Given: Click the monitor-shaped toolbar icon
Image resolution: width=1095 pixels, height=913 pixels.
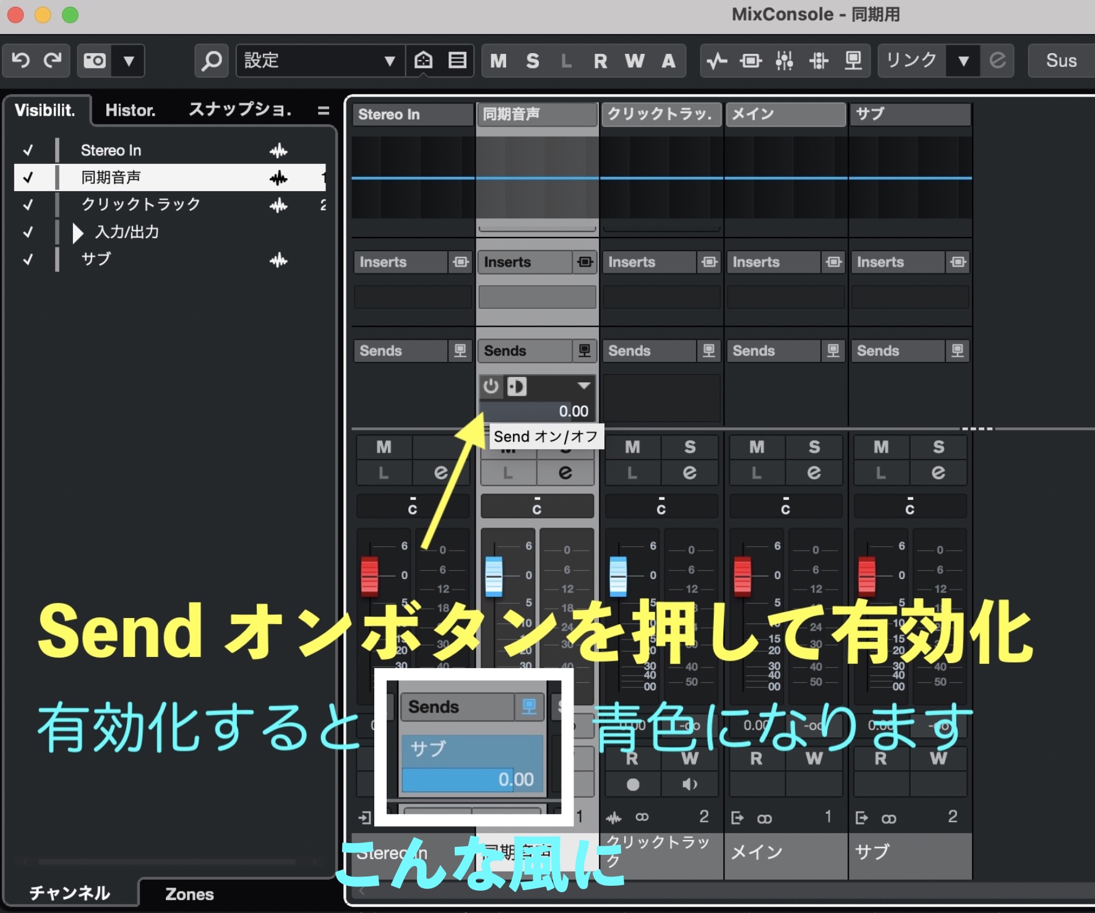Looking at the screenshot, I should [x=853, y=61].
